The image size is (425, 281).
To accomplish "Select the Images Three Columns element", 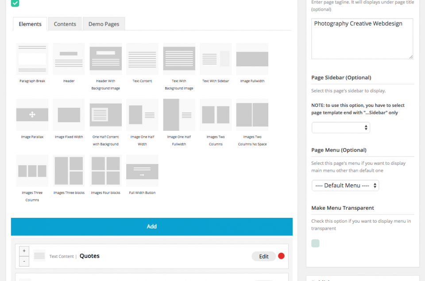I will pos(32,171).
